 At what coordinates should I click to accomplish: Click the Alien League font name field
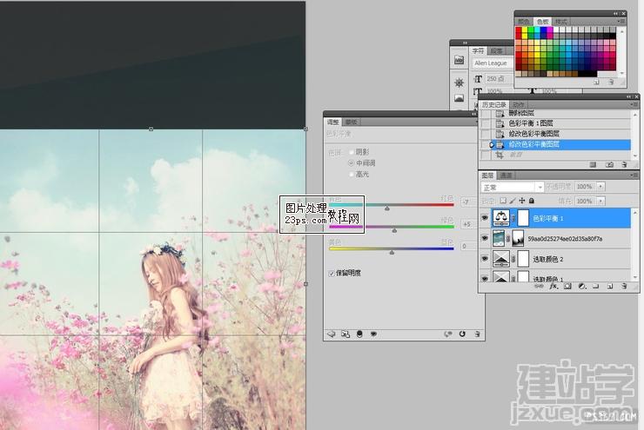tap(493, 63)
